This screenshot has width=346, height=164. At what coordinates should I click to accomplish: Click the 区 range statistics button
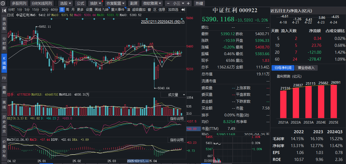[x=155, y=10]
